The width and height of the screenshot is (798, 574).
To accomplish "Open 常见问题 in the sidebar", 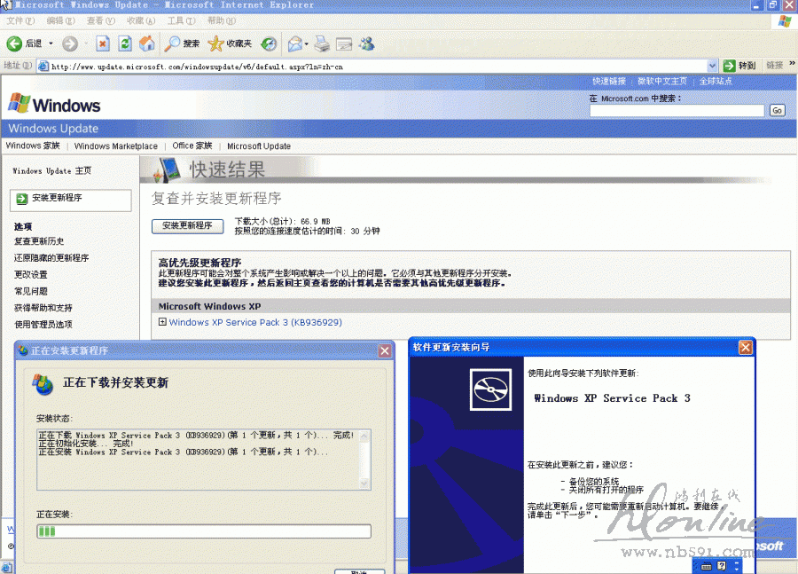I will tap(31, 291).
